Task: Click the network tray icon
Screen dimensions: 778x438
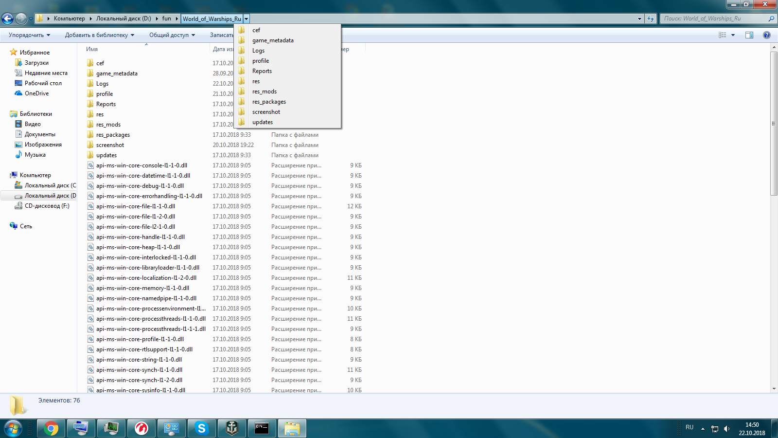Action: (715, 429)
